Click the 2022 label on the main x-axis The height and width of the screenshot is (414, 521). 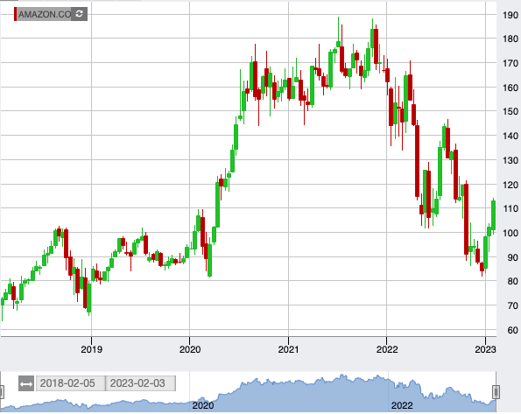[387, 349]
